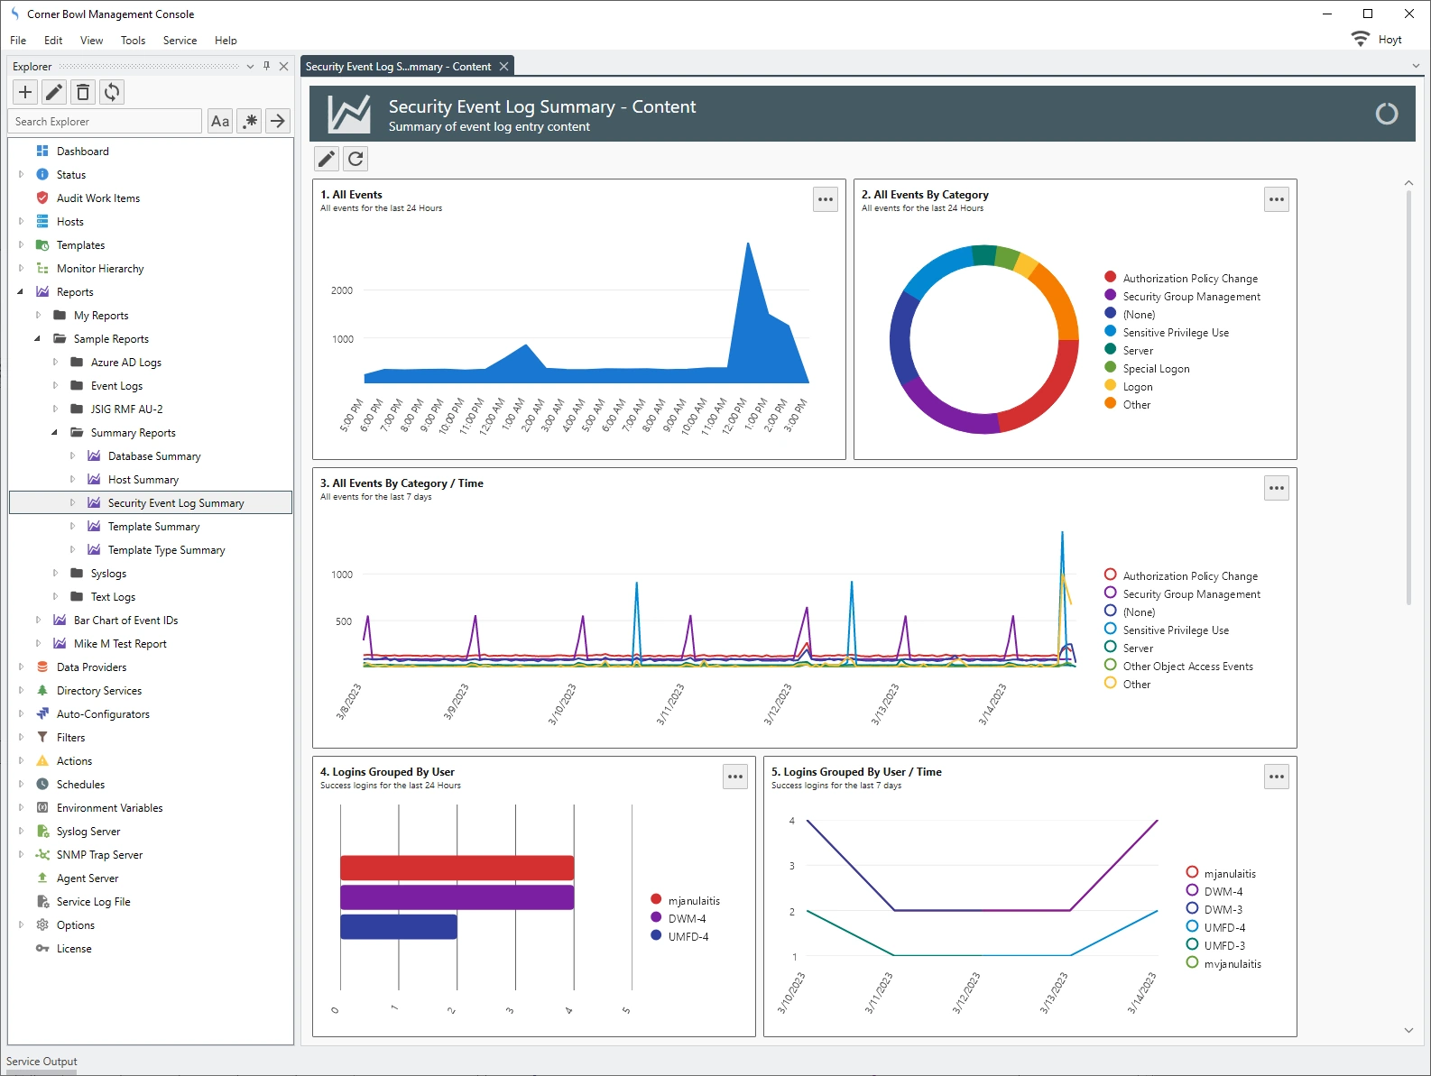Viewport: 1431px width, 1076px height.
Task: Click the Search Explorer input field
Action: tap(105, 122)
